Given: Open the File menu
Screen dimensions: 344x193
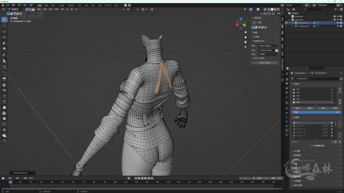Looking at the screenshot, I should [x=7, y=5].
